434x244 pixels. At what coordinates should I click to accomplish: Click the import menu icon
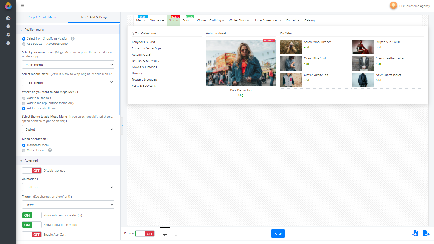415,233
